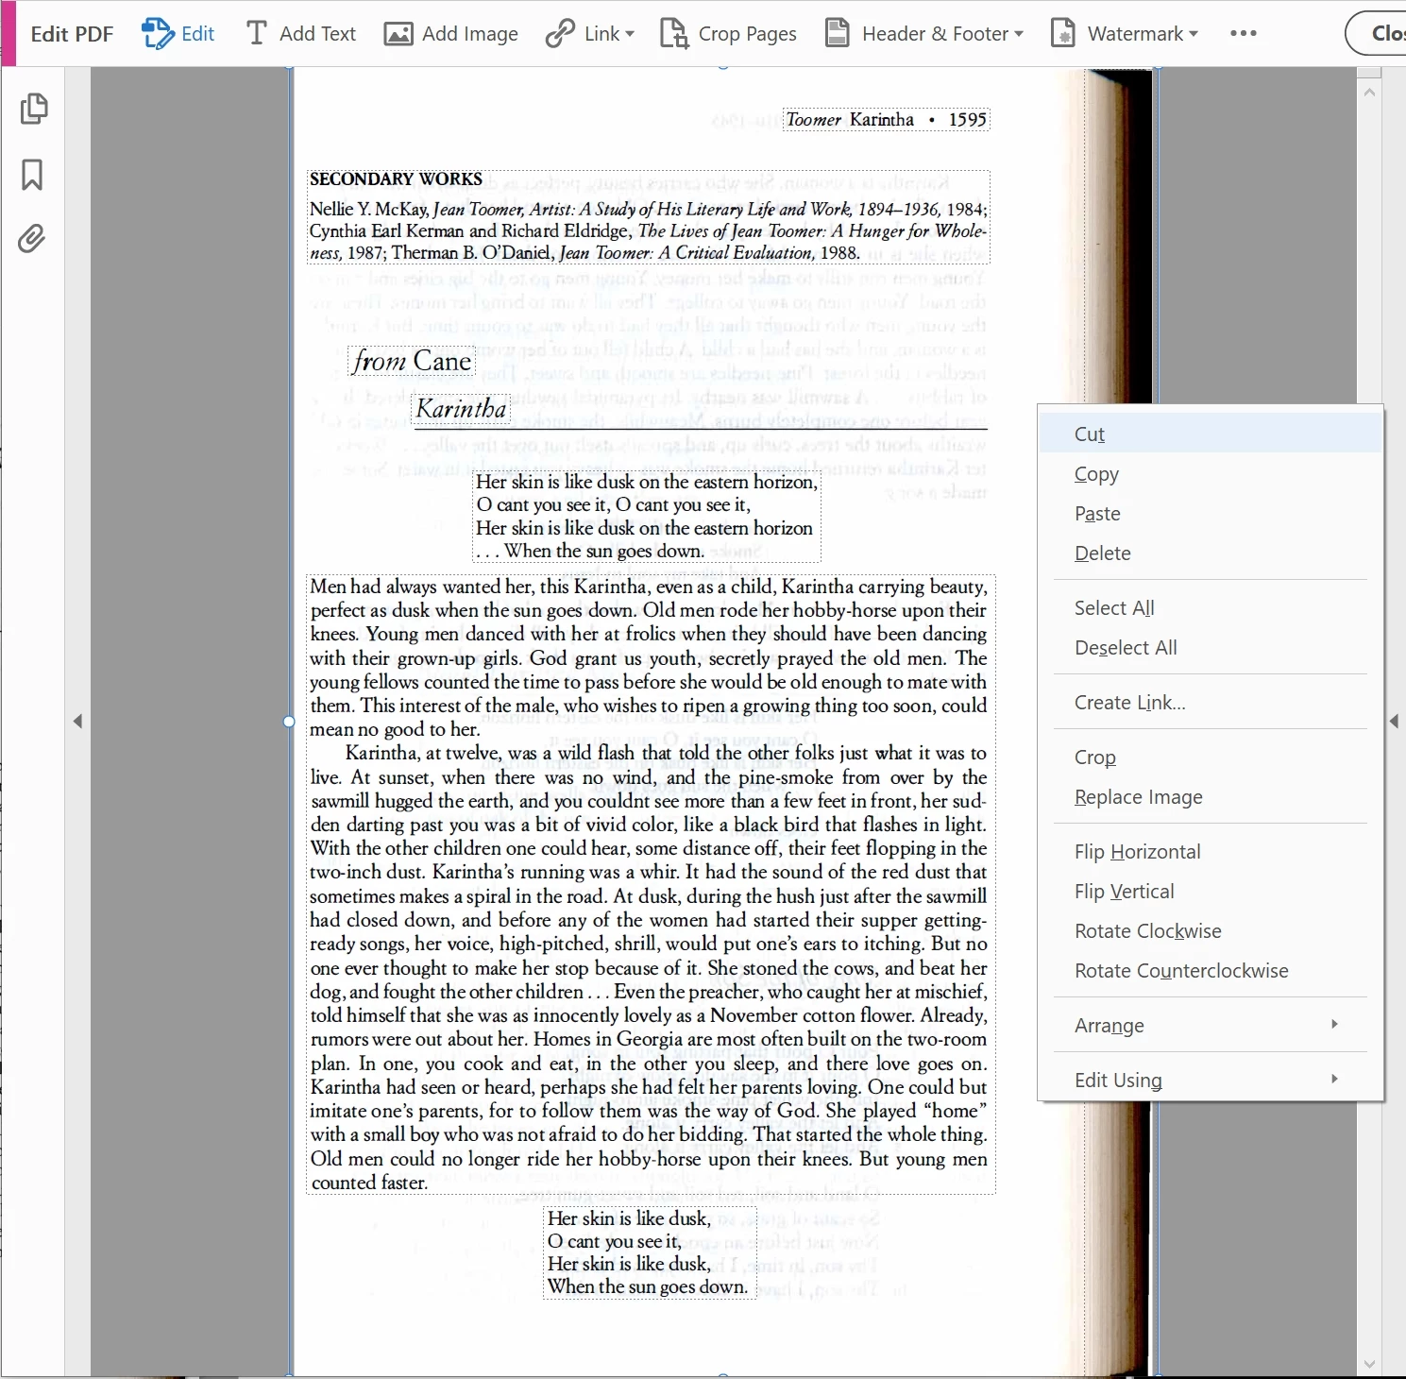
Task: Select the 'Toomer Karintha 1595' header text box
Action: pos(886,120)
